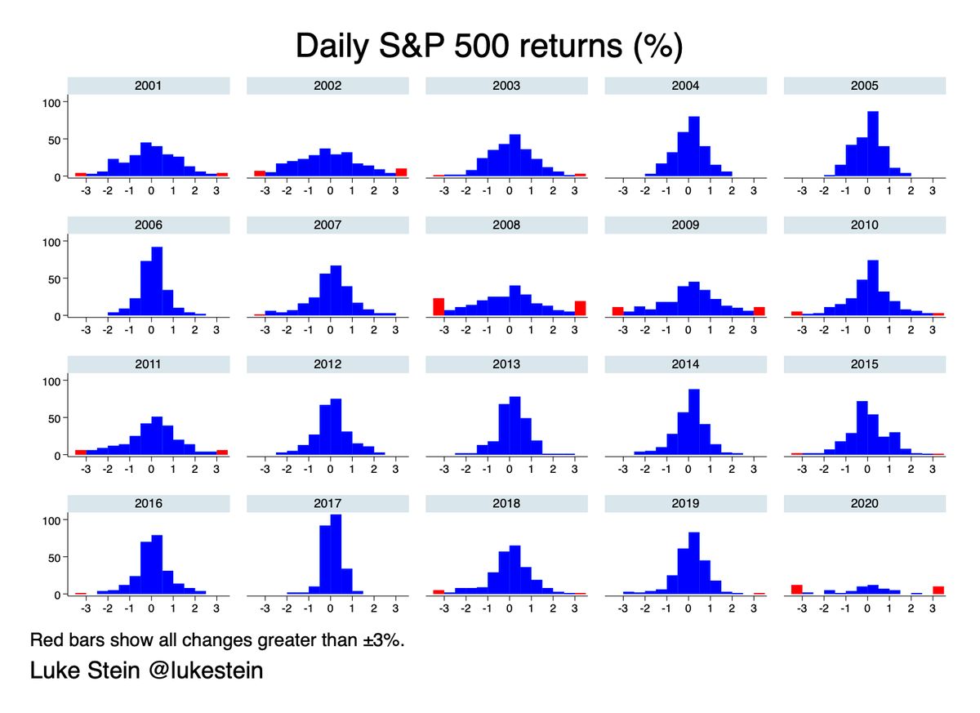Click left red bar in 2011 histogram
The image size is (980, 713).
(x=80, y=452)
